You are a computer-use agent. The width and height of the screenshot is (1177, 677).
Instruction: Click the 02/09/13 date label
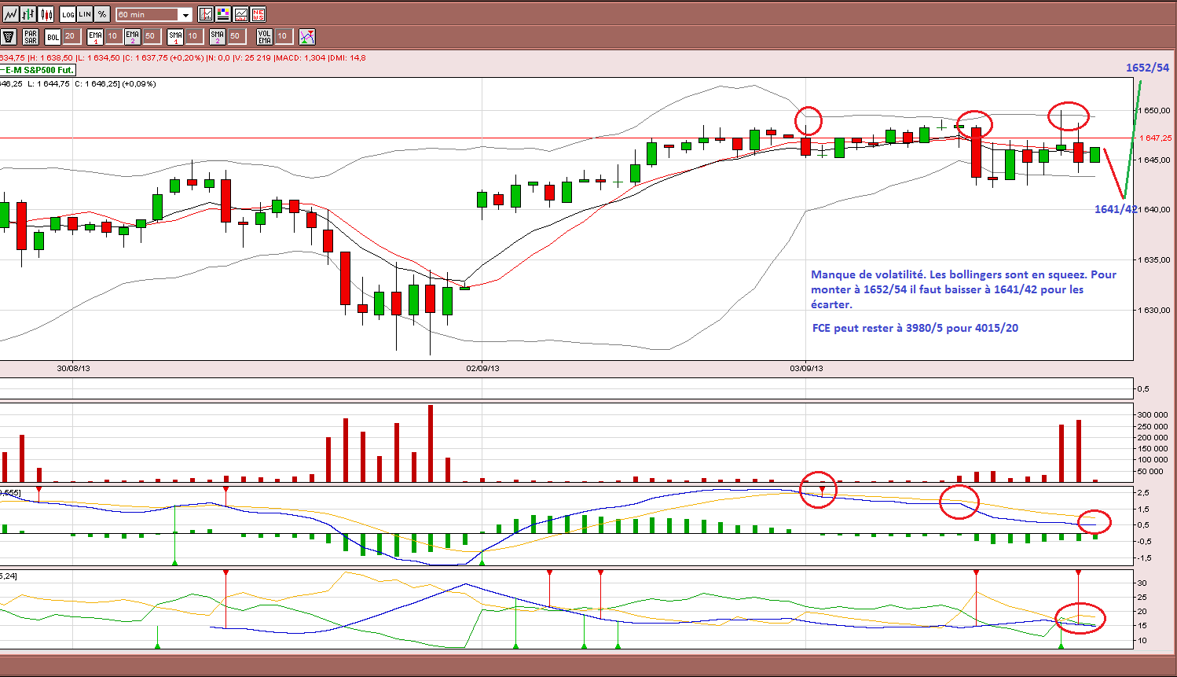(482, 368)
